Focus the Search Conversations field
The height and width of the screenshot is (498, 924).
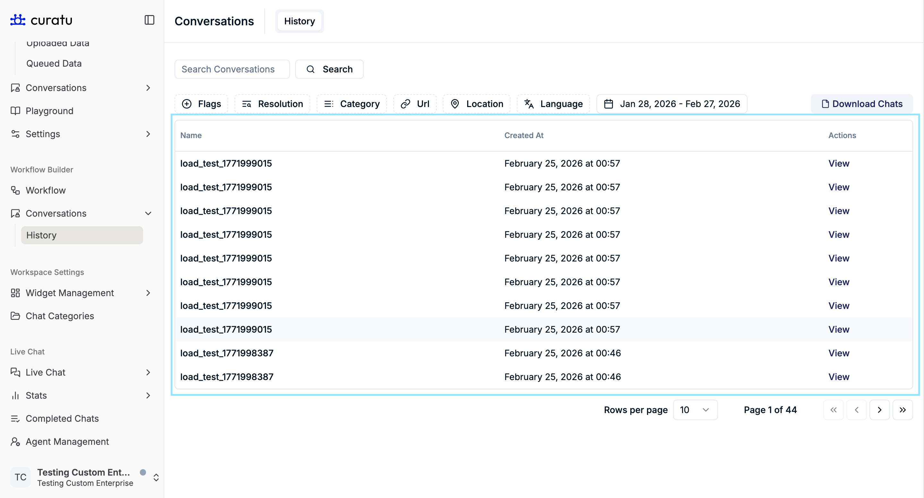point(232,69)
